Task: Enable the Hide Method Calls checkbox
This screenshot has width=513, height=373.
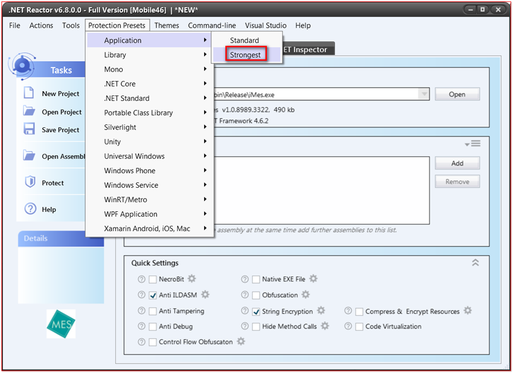Action: (x=256, y=327)
